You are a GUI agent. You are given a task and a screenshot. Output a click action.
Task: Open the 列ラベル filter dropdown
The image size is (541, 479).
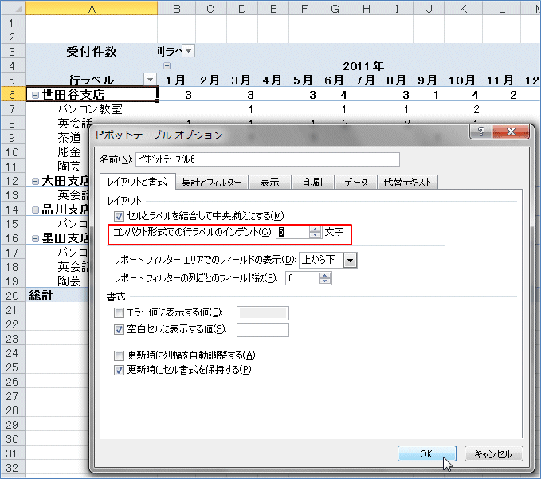click(x=188, y=51)
